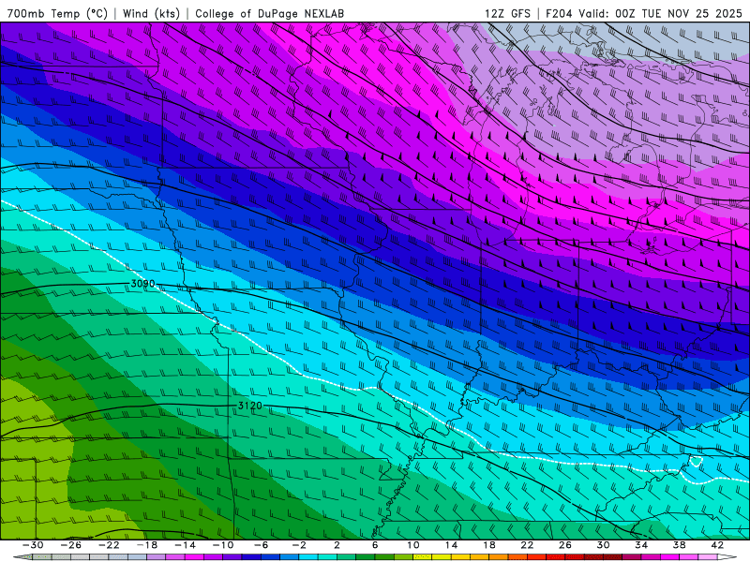Select the positive 30 color scale label

point(603,545)
